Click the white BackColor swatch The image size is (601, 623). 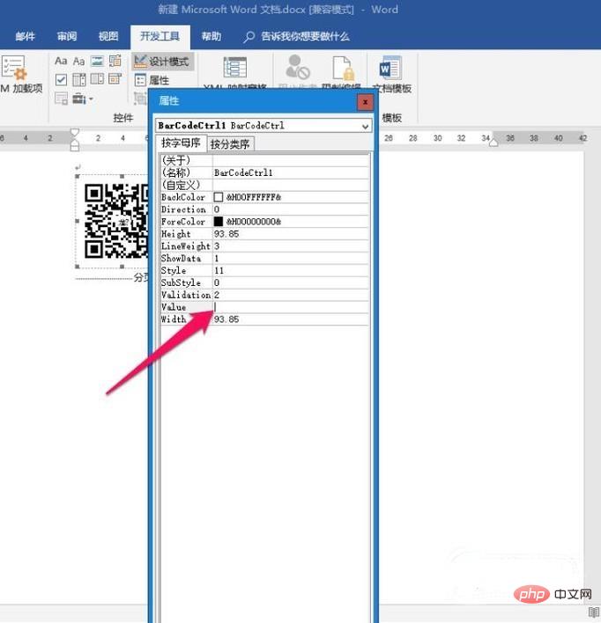219,197
